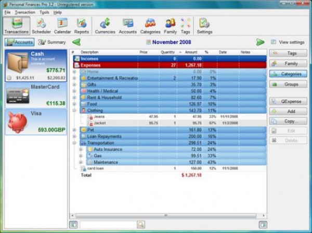The image size is (312, 233).
Task: Switch to the Summary tab
Action: click(x=52, y=42)
